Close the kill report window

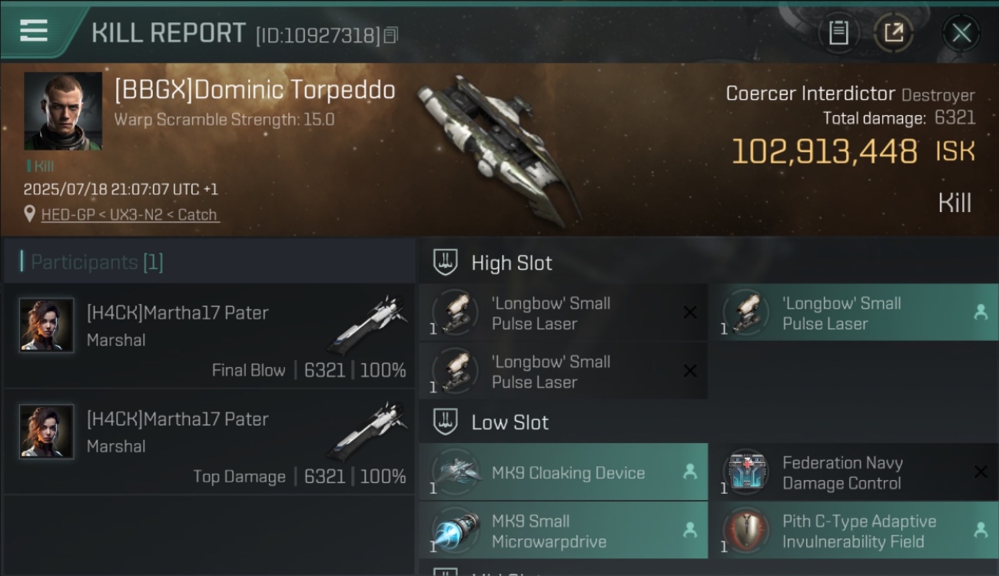961,33
